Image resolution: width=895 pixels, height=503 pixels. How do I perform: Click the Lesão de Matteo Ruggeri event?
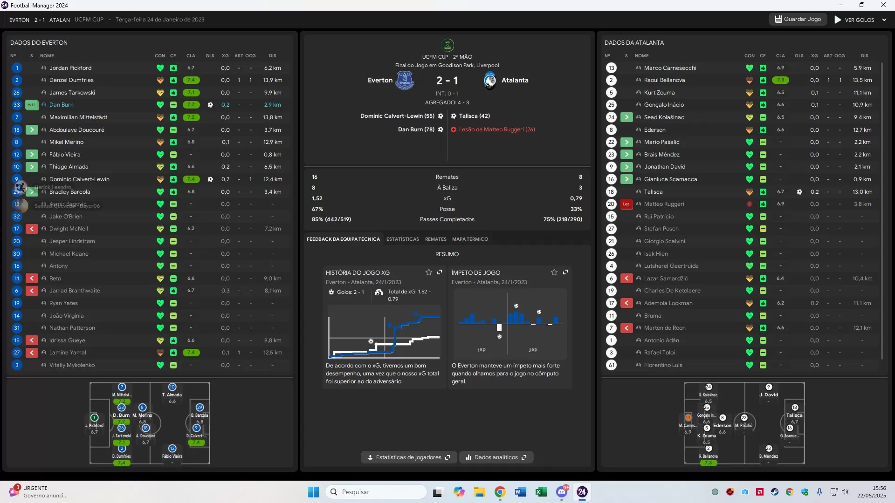click(x=497, y=129)
